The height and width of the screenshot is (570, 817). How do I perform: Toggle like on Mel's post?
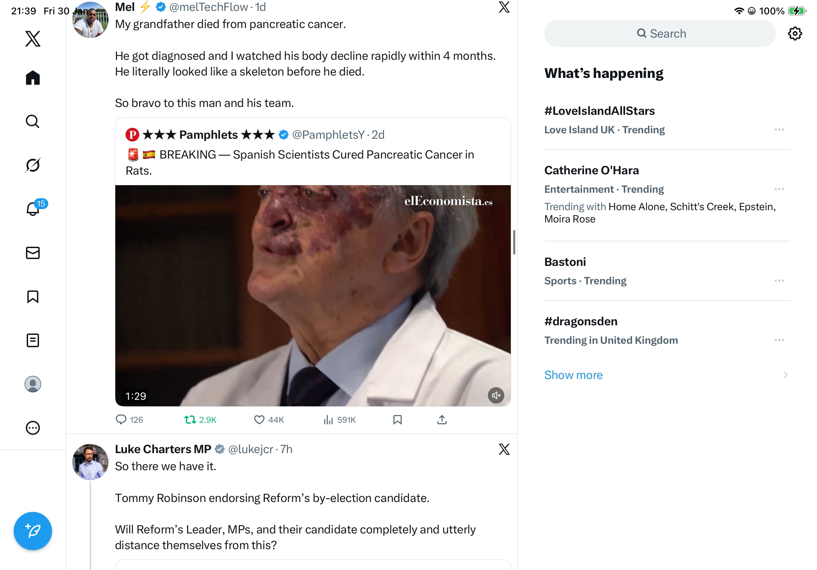[x=259, y=420]
